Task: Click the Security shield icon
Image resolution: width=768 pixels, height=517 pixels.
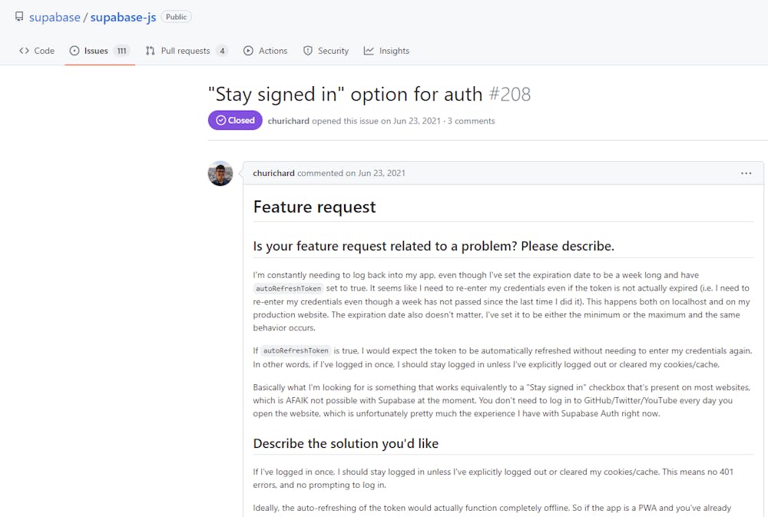Action: click(x=308, y=51)
